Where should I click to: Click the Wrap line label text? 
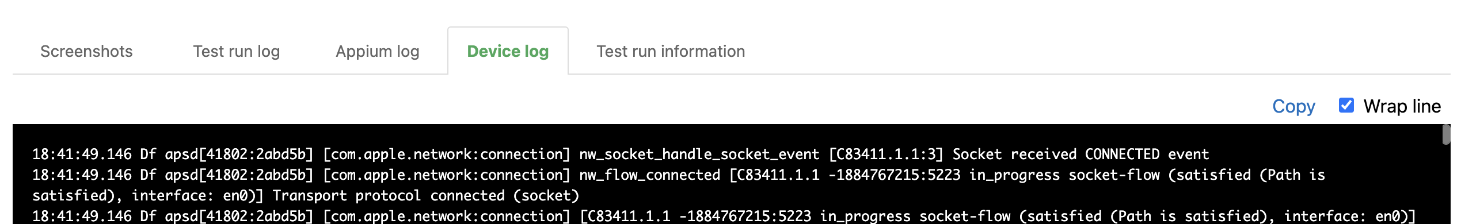coord(1402,106)
